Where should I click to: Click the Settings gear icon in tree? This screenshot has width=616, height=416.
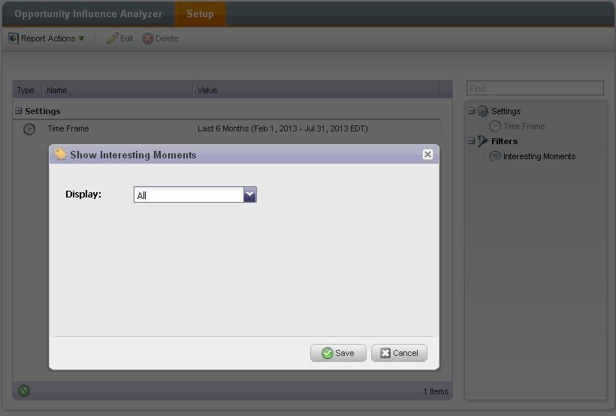click(x=483, y=111)
